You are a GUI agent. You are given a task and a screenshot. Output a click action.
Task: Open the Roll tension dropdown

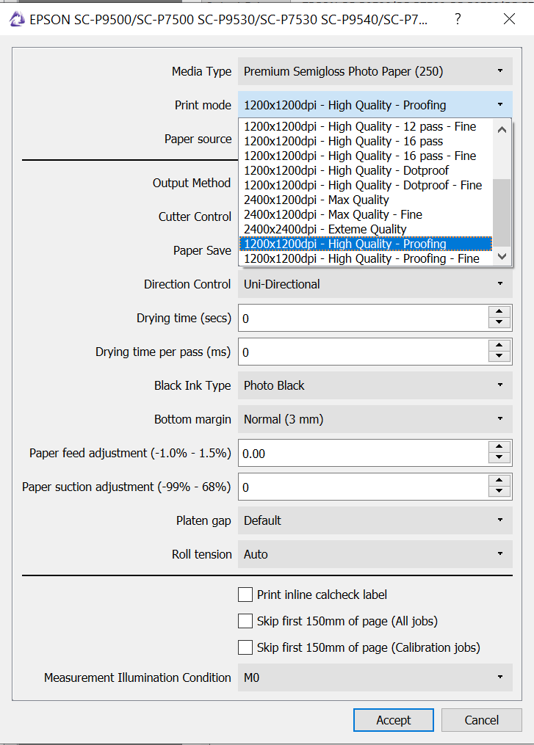tap(375, 554)
